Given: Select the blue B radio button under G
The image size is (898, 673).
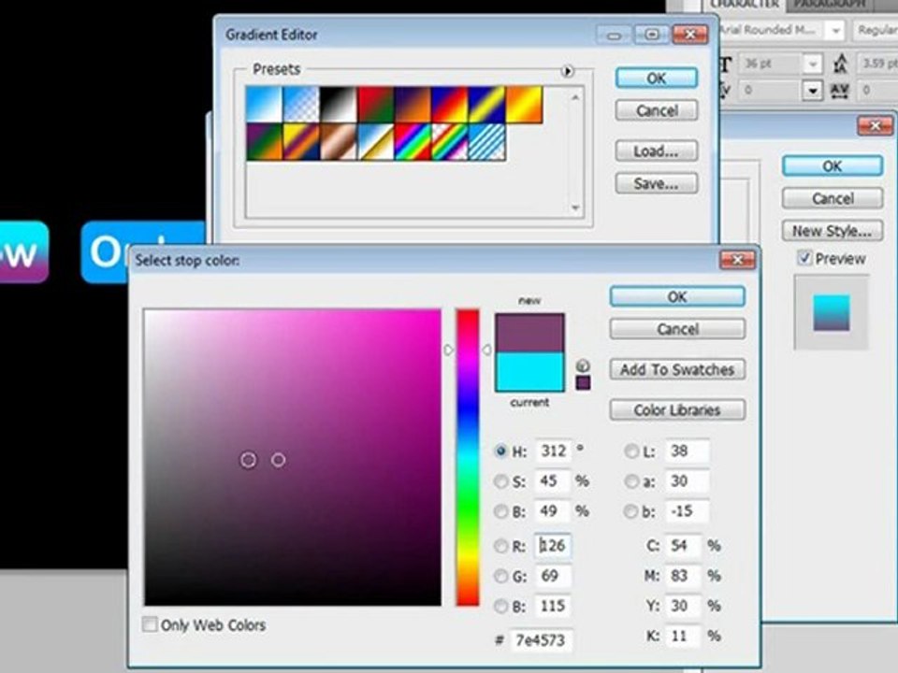Looking at the screenshot, I should coord(500,606).
